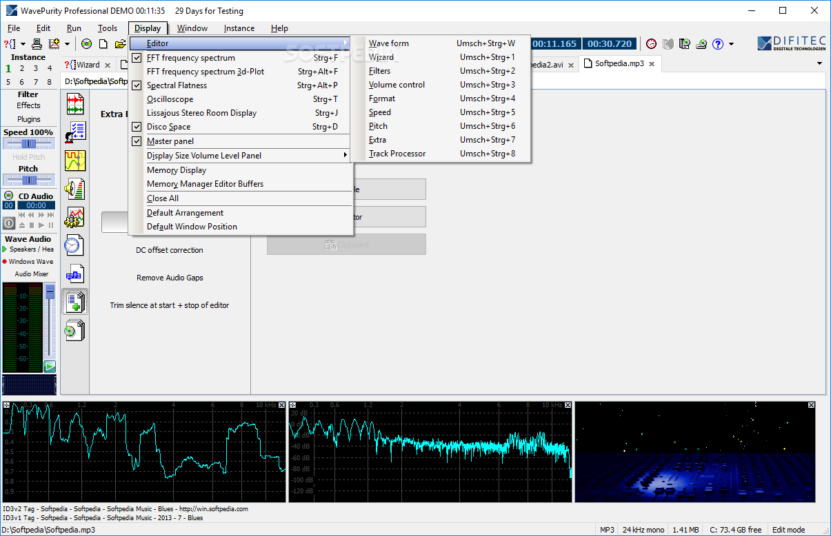Open the File menu
The image size is (831, 536).
[14, 28]
